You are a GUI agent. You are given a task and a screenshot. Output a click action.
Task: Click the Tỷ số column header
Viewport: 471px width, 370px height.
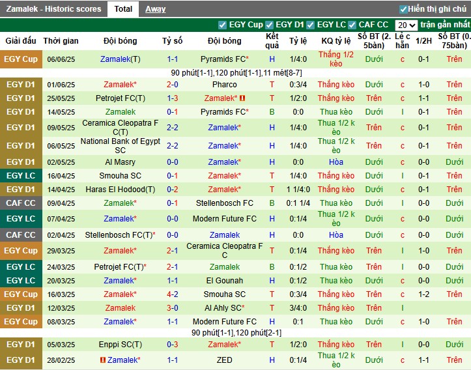tap(173, 41)
